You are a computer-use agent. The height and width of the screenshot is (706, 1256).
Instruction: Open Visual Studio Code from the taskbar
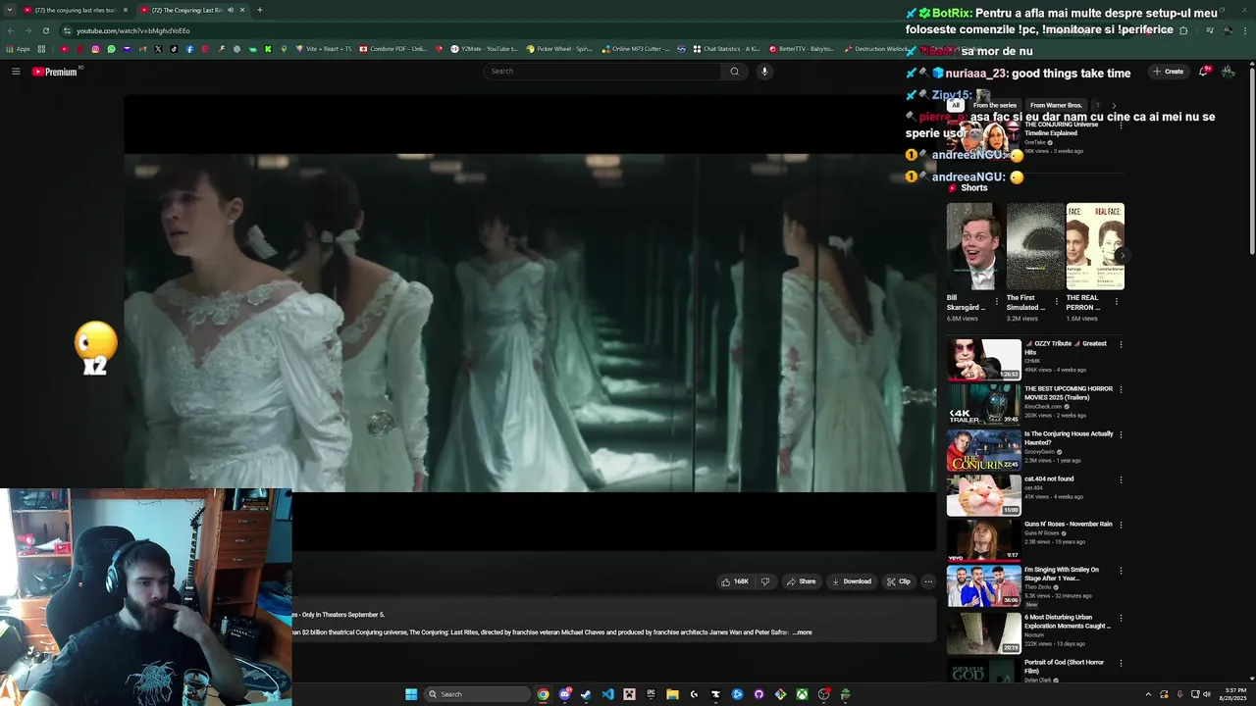(607, 694)
